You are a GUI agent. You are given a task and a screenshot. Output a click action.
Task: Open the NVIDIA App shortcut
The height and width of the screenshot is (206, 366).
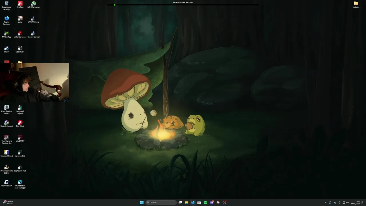(x=7, y=34)
